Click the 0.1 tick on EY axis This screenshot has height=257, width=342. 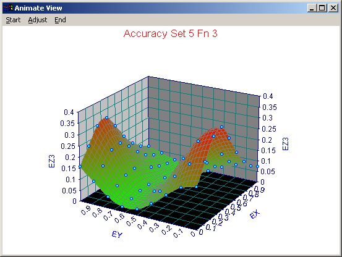[178, 234]
